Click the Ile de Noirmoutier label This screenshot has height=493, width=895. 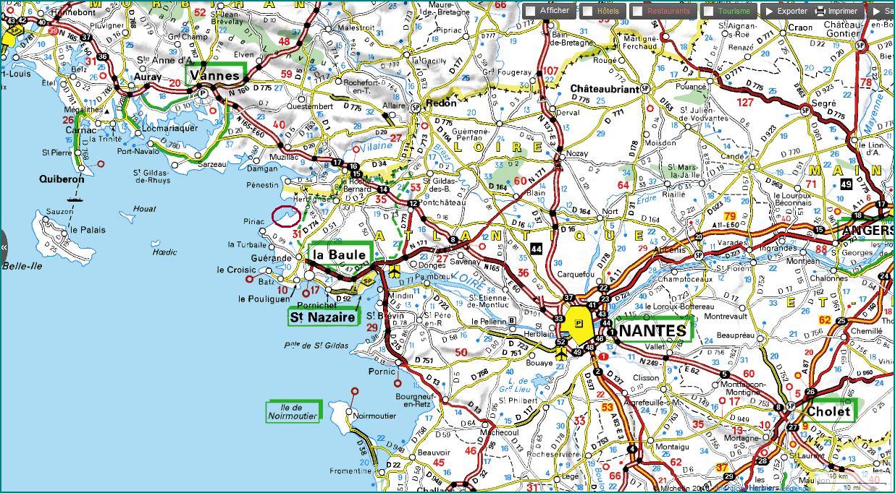[x=293, y=411]
